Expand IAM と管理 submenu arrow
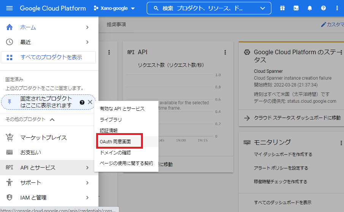 pyautogui.click(x=87, y=198)
